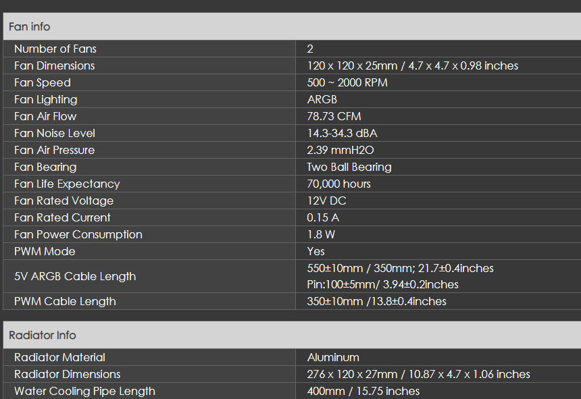The height and width of the screenshot is (399, 581).
Task: Click the Fan Noise Level label
Action: pyautogui.click(x=55, y=133)
